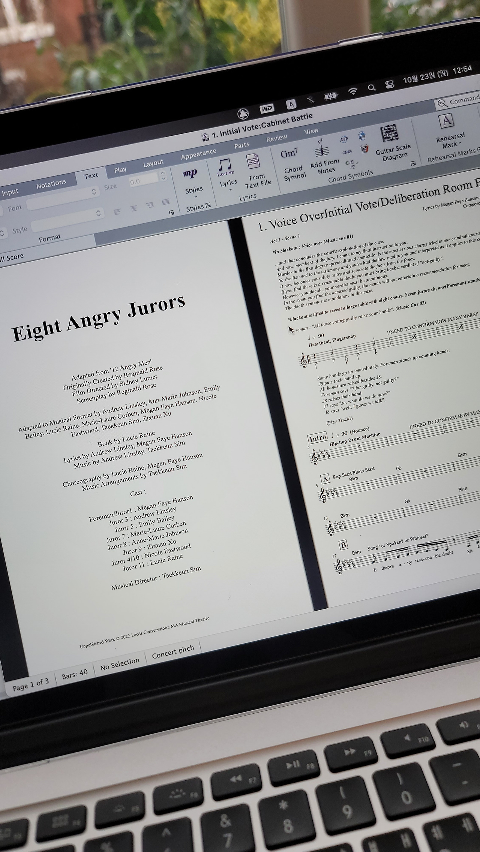This screenshot has height=852, width=480.
Task: Open the Chord Symbols dialog launcher
Action: [413, 163]
